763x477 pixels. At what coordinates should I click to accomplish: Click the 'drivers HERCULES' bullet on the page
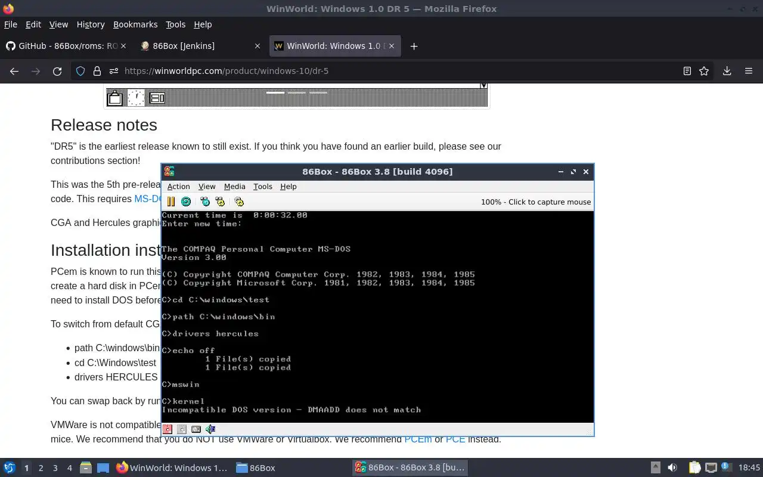pyautogui.click(x=116, y=377)
